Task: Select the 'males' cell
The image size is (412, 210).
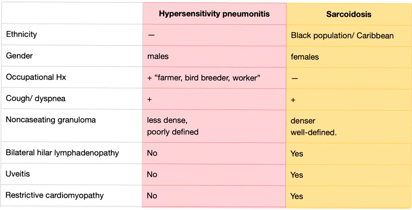Action: (x=214, y=56)
